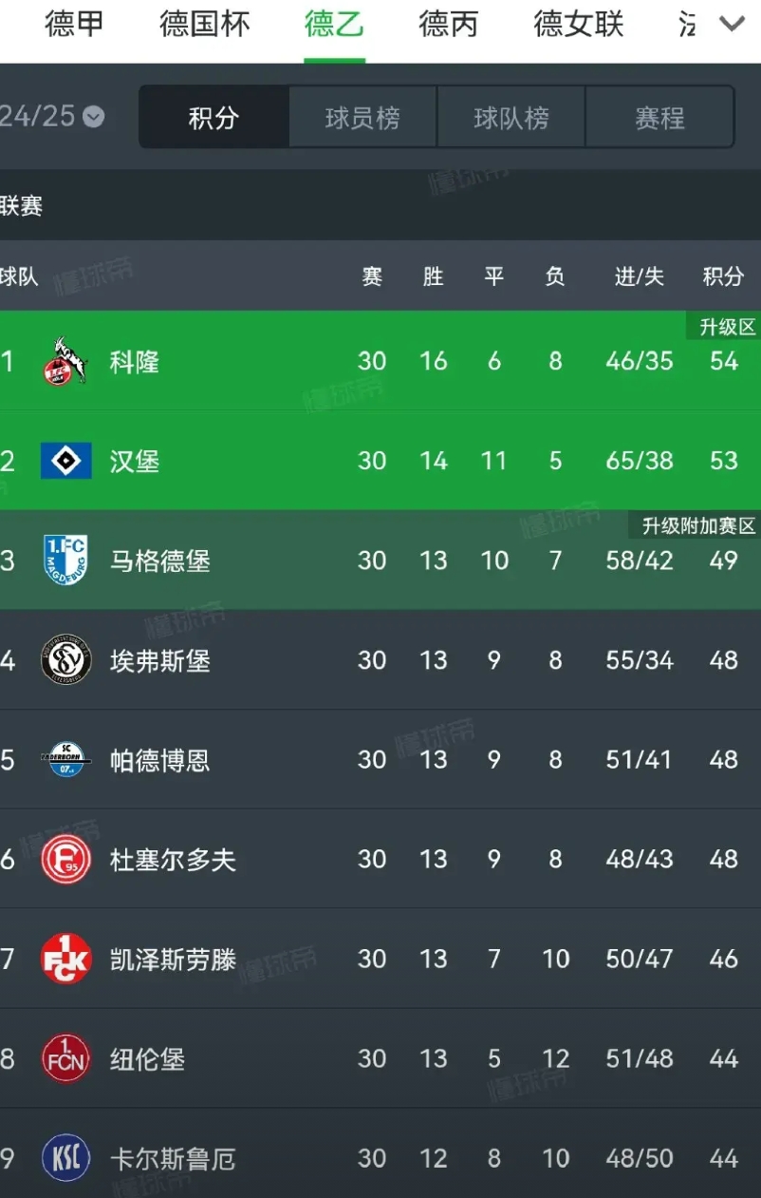
Task: Switch to the 德国杯 tab
Action: point(205,24)
